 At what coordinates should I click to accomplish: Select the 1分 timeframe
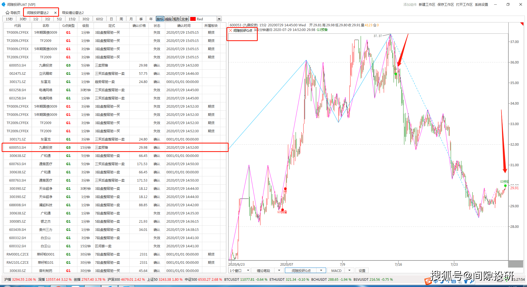point(36,19)
